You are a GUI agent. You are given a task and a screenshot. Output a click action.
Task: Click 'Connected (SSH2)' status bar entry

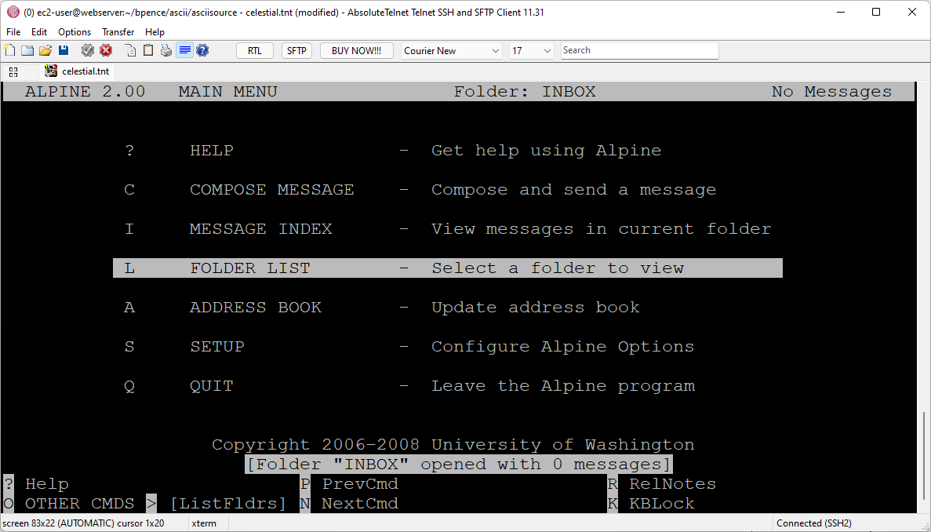814,523
